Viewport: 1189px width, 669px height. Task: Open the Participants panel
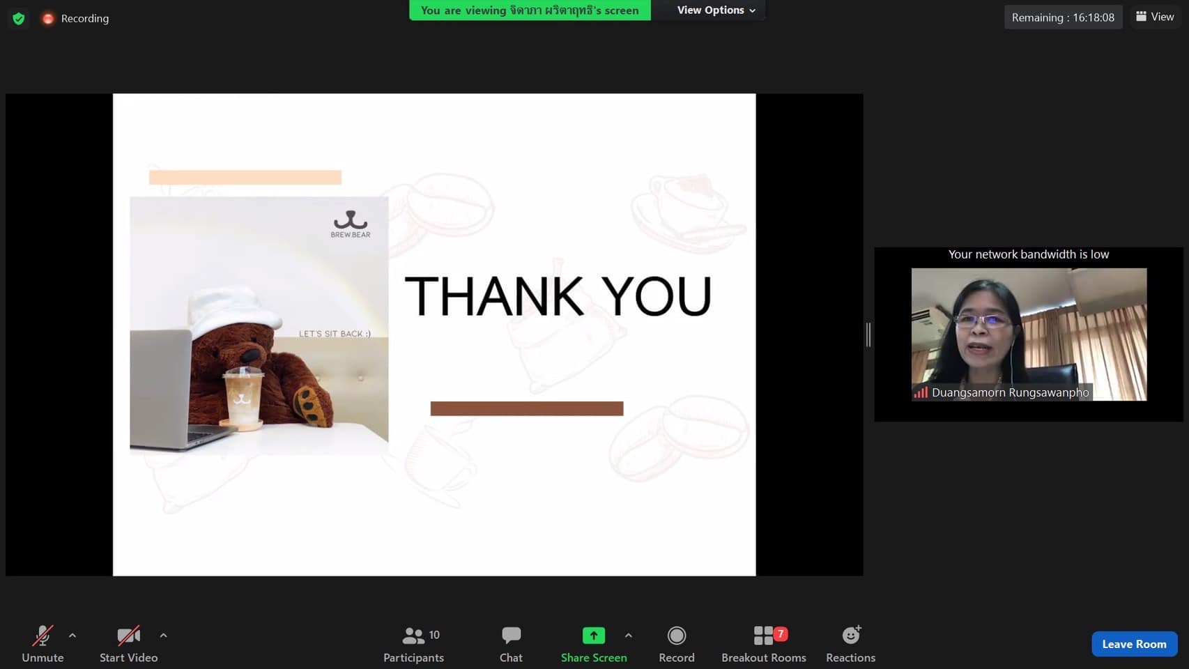click(x=413, y=643)
